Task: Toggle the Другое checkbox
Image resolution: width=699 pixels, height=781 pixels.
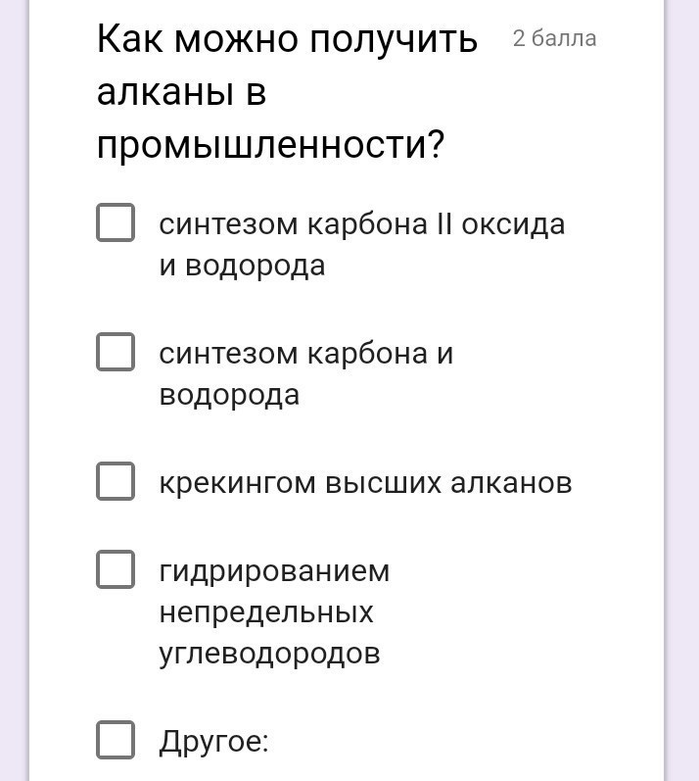Action: (116, 740)
